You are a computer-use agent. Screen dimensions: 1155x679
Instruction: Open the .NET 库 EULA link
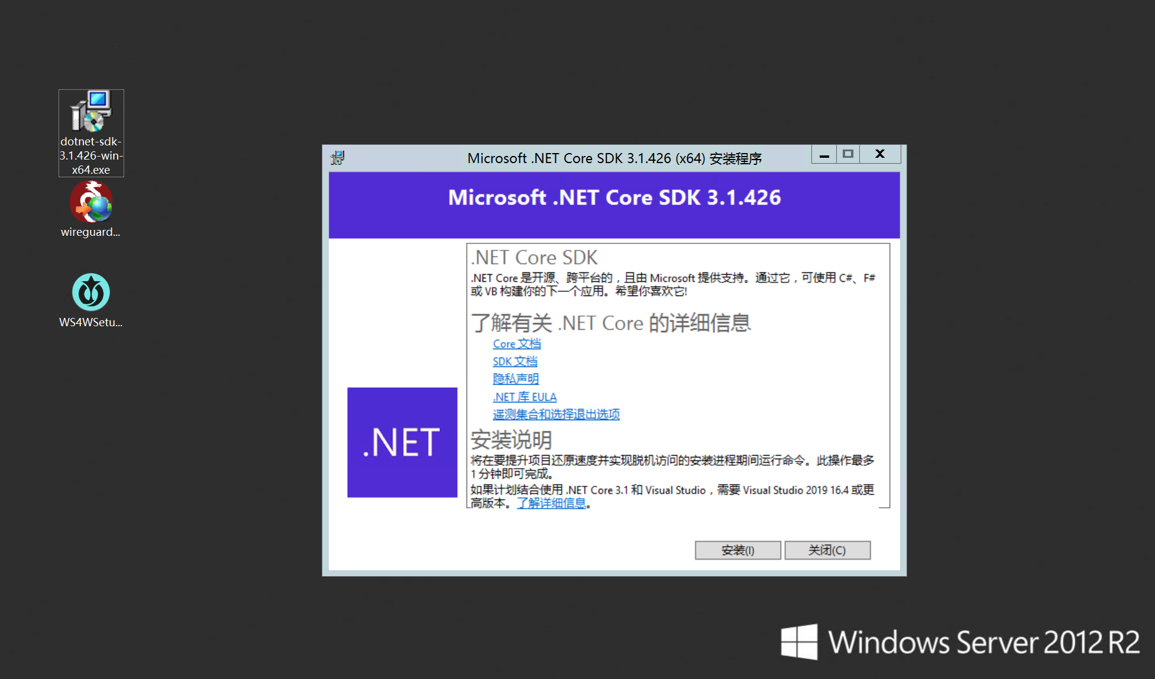coord(525,397)
